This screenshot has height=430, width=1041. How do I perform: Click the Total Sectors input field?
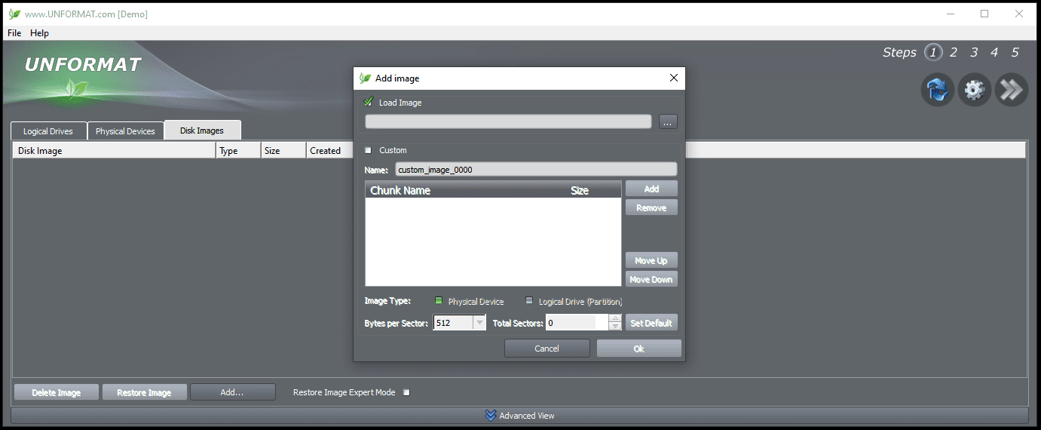576,323
